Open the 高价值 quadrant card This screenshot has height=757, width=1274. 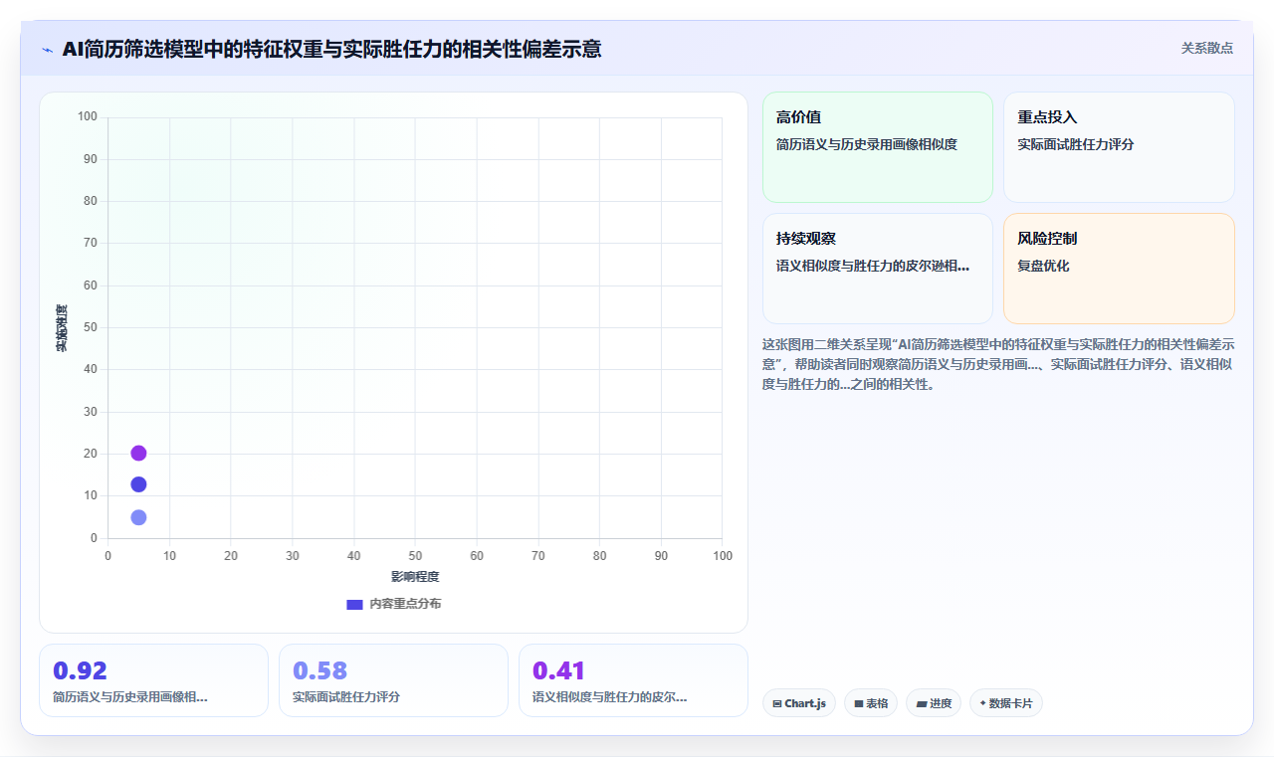pos(878,147)
